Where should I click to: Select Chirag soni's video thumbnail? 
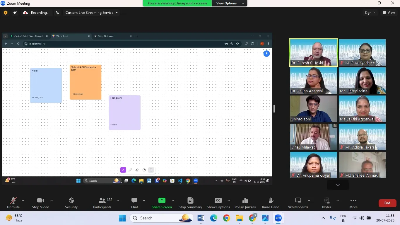[313, 109]
